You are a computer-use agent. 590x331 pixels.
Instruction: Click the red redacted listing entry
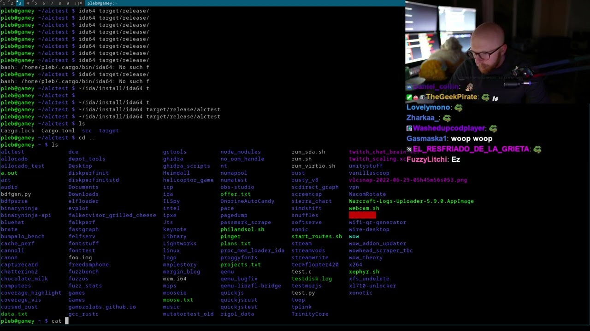(362, 215)
